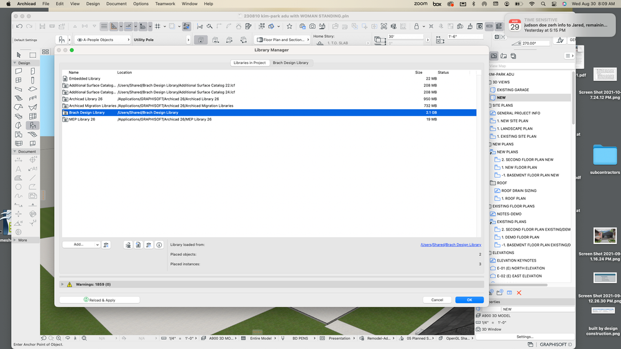
Task: Select the Beam tool in toolbox
Action: [x=18, y=89]
